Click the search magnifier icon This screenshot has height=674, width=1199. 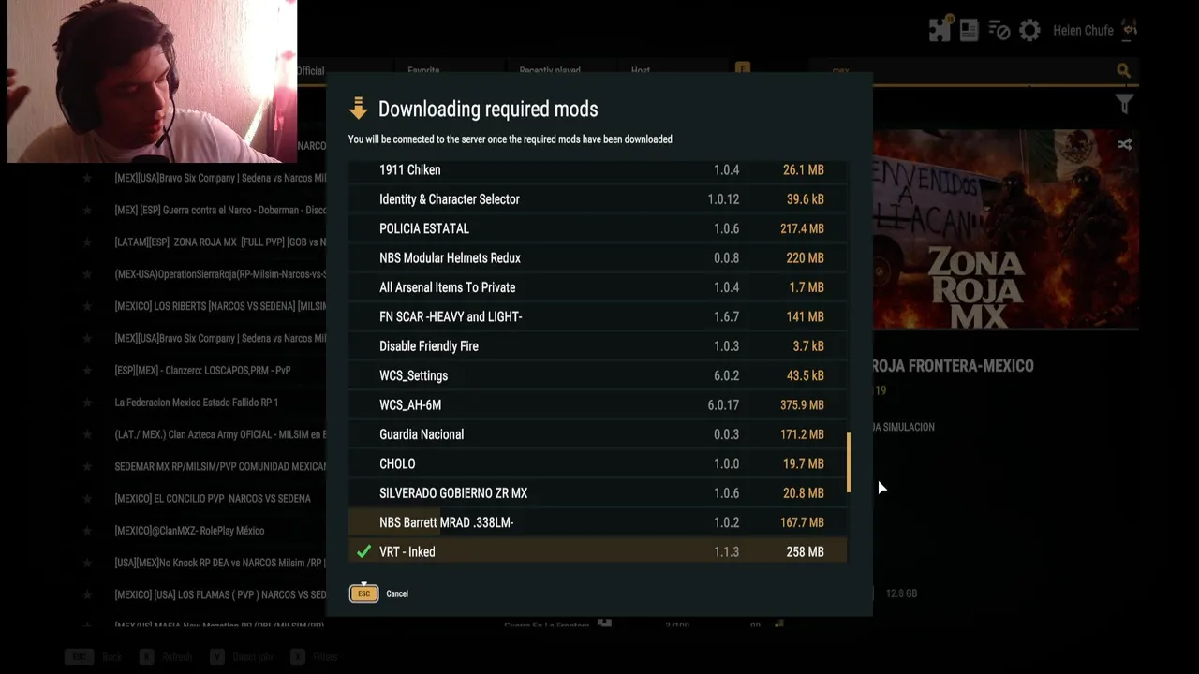(1123, 70)
